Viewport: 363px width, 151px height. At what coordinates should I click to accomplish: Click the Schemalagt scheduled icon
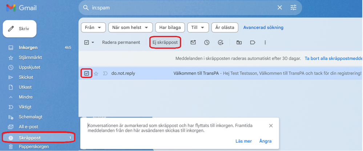click(x=11, y=117)
